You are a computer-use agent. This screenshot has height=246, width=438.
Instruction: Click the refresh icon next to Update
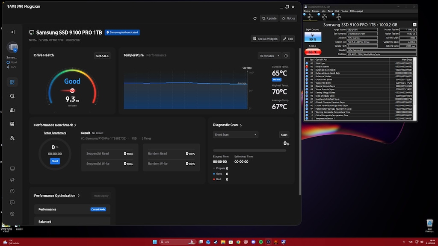click(x=255, y=18)
